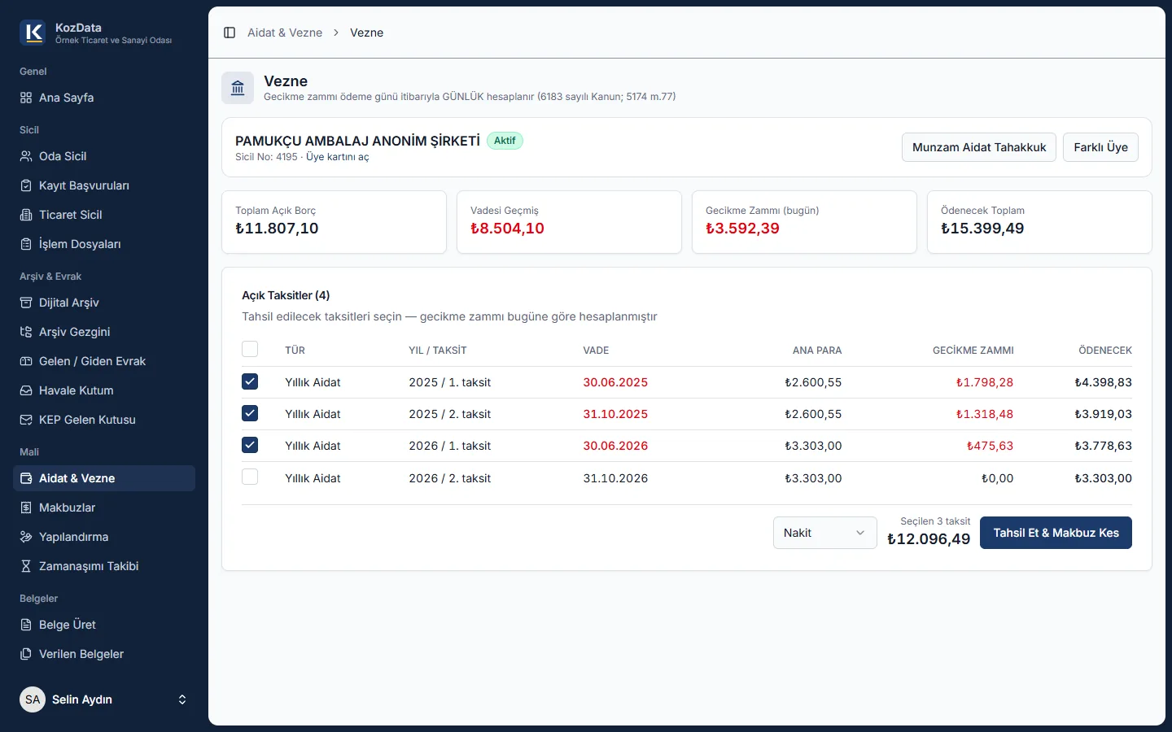Click the Makbuzlar receipt icon
This screenshot has height=732, width=1172.
tap(26, 508)
